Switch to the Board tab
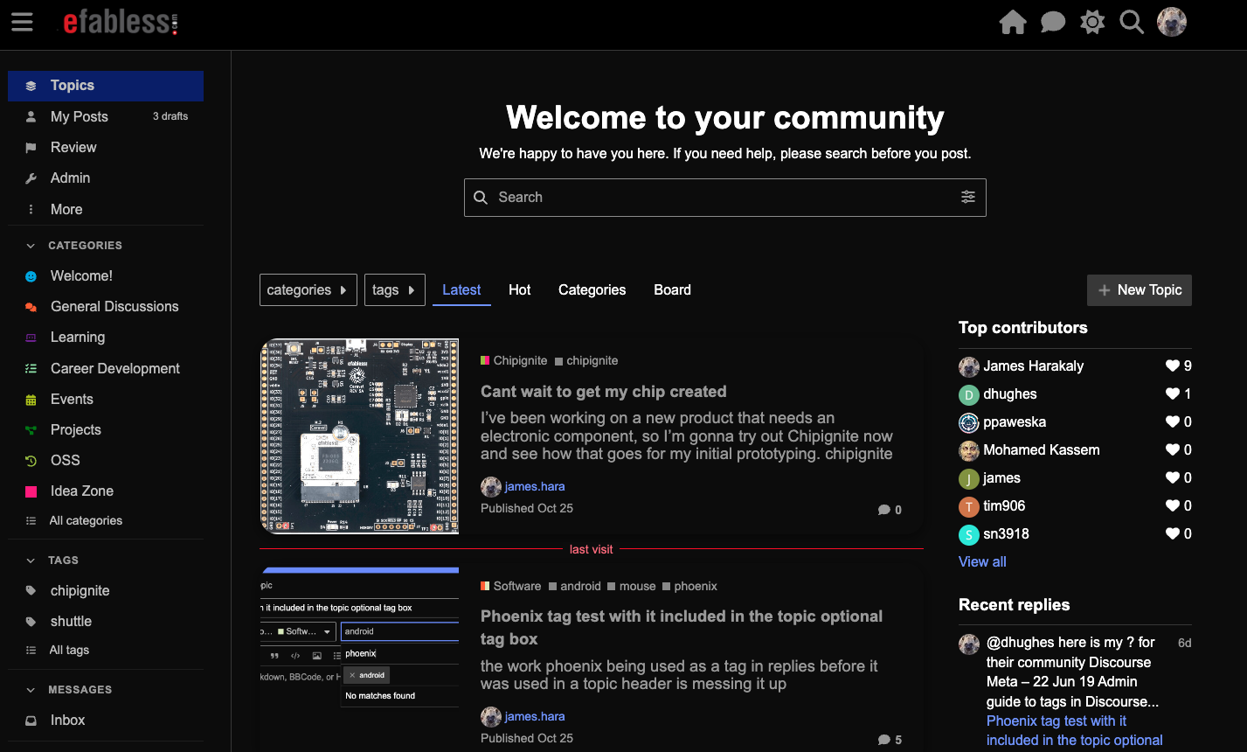1247x752 pixels. [x=672, y=290]
